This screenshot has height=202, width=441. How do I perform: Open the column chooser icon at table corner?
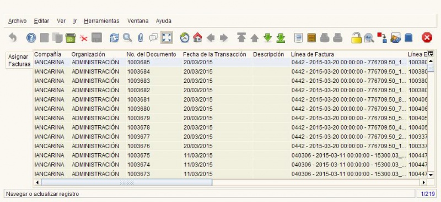(x=431, y=54)
